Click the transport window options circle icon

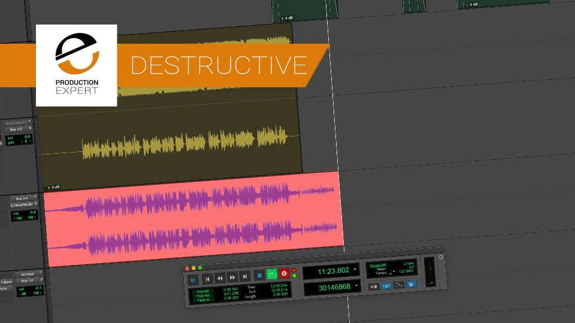pos(441,257)
